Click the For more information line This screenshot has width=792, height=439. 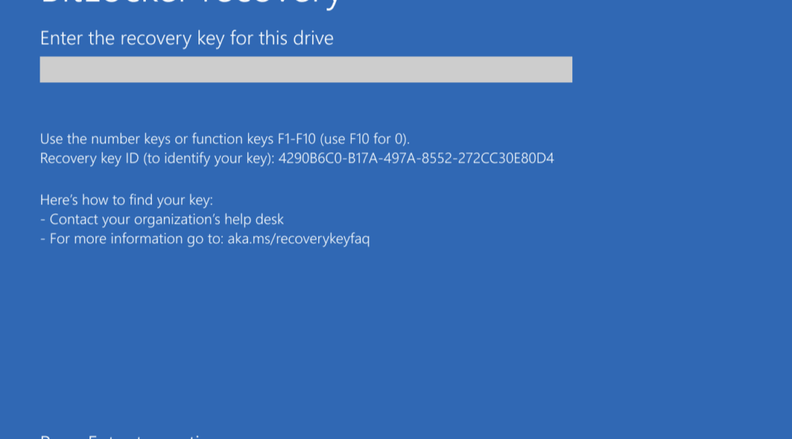pos(206,239)
